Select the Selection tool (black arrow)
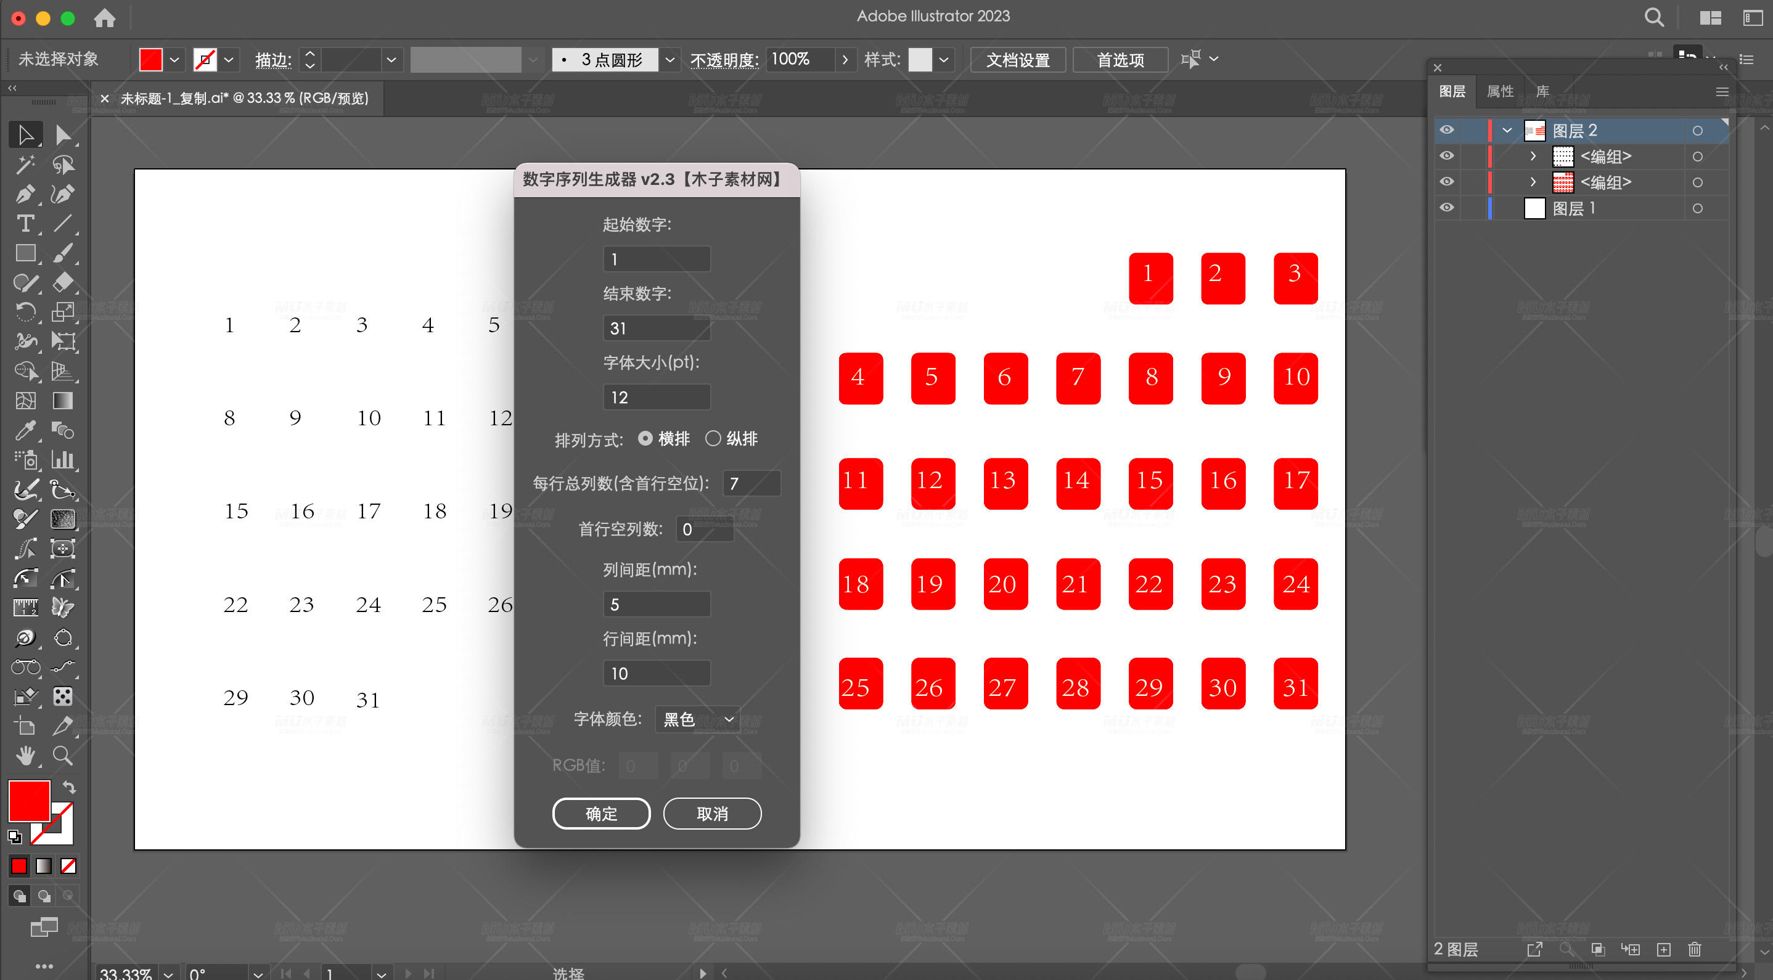 25,135
